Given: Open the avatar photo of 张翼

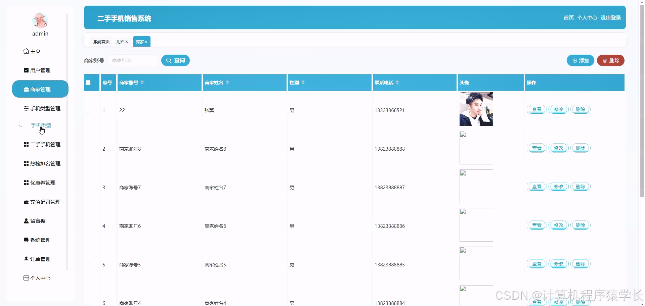Looking at the screenshot, I should 476,109.
